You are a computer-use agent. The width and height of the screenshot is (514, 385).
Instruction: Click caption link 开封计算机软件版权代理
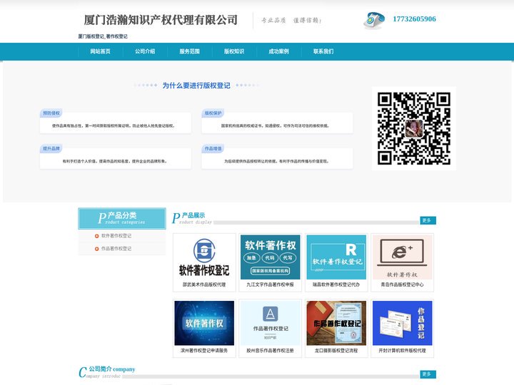point(402,351)
